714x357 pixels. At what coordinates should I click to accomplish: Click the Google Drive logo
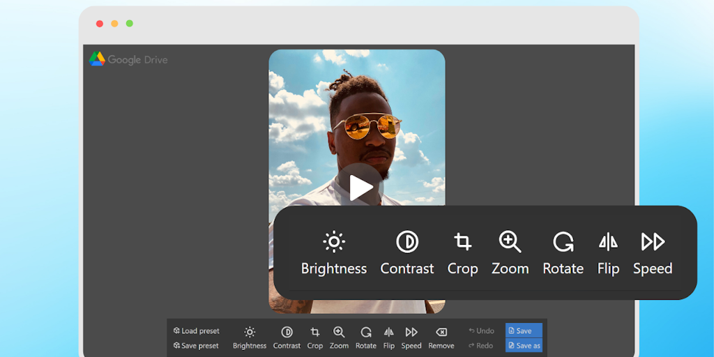point(128,59)
